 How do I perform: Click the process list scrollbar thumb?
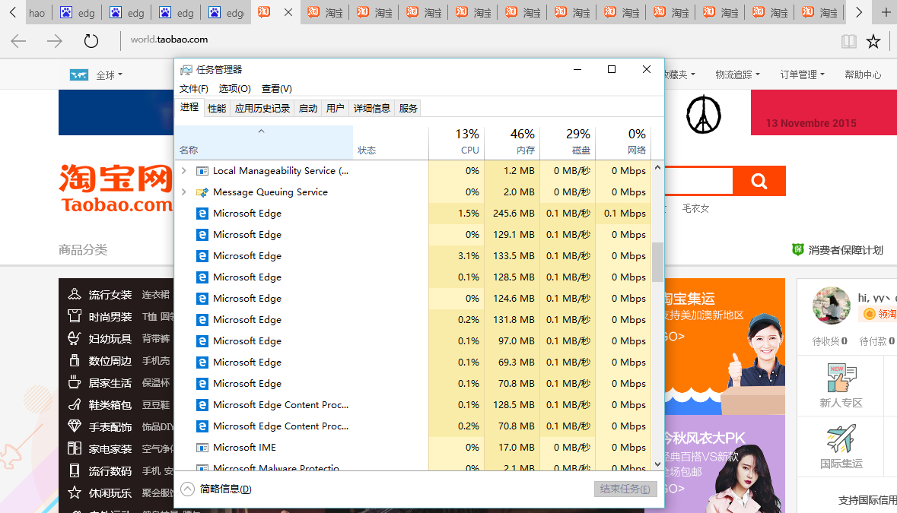click(657, 261)
